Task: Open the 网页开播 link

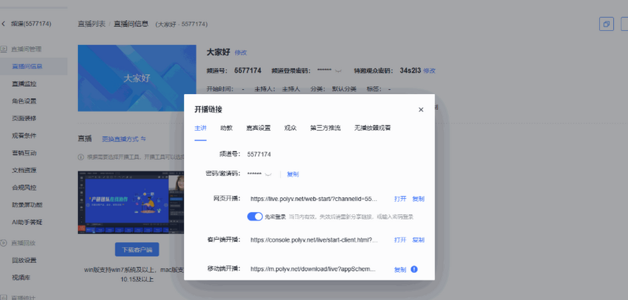Action: tap(400, 199)
